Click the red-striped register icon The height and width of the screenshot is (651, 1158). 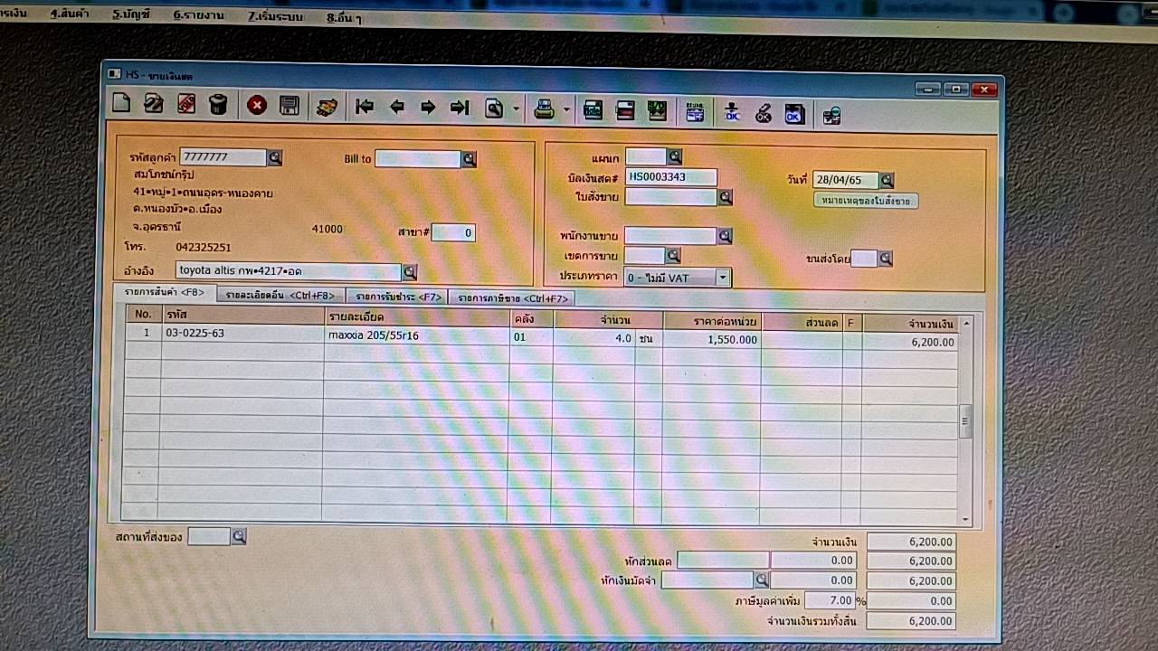point(624,111)
